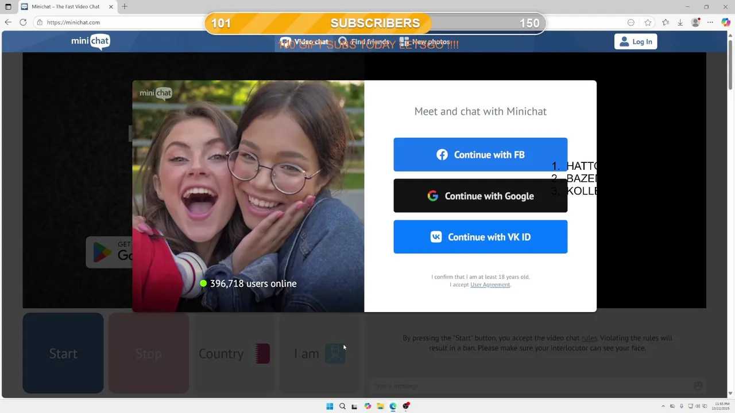This screenshot has height=413, width=735.
Task: Click the Continue with FB button
Action: tap(480, 154)
